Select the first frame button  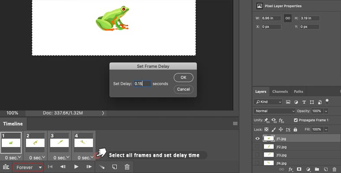click(50, 167)
